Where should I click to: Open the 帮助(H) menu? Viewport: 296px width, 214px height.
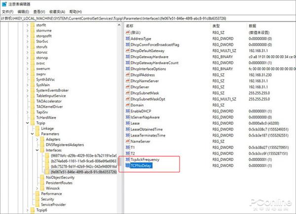[75, 12]
